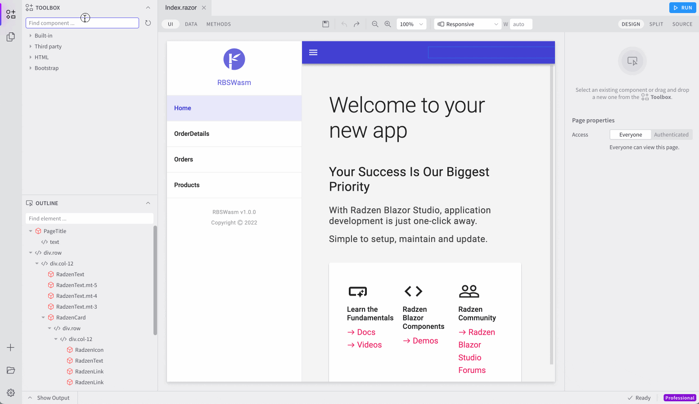This screenshot has height=404, width=699.
Task: Collapse the PageTitle outline node
Action: 31,231
